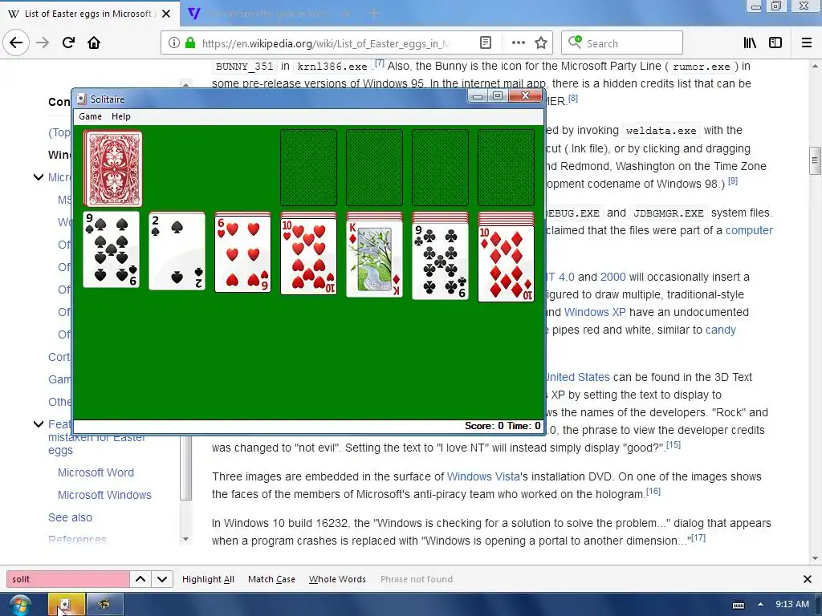The width and height of the screenshot is (822, 616).
Task: Click the page vertical scrollbar thumb
Action: pos(815,160)
